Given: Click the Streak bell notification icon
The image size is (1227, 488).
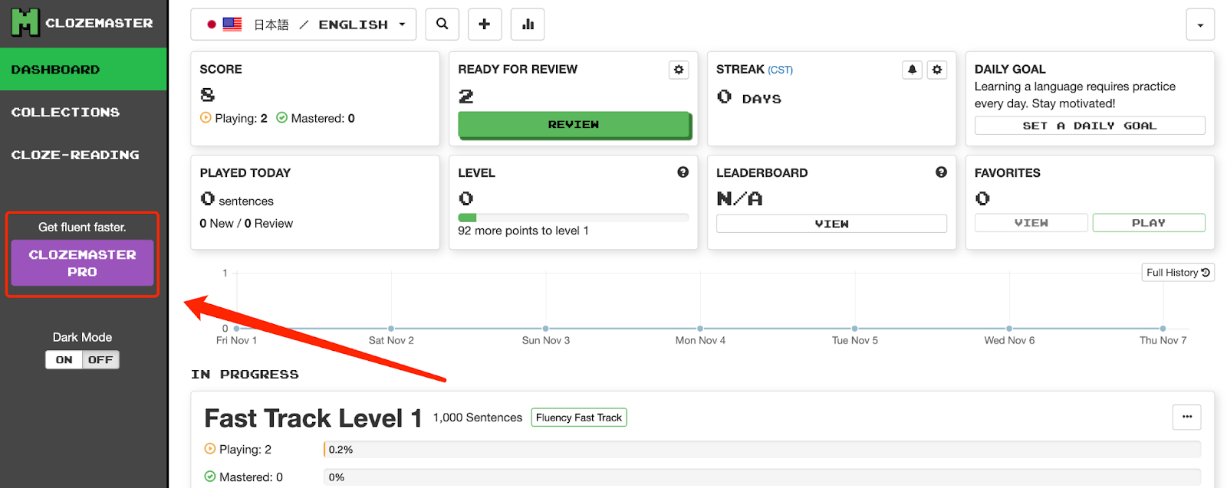Looking at the screenshot, I should 912,70.
